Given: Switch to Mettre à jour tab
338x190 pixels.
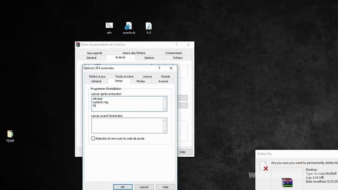Looking at the screenshot, I should (x=97, y=77).
